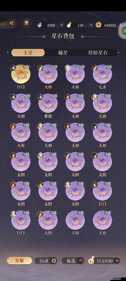The width and height of the screenshot is (126, 281).
Task: Expand backpack capacity with plus button
Action: click(117, 261)
